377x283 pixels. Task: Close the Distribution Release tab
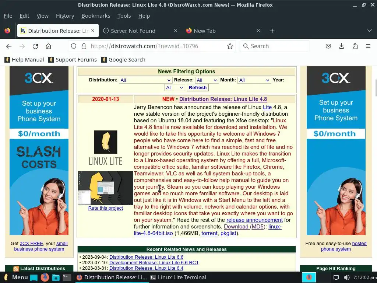(93, 31)
